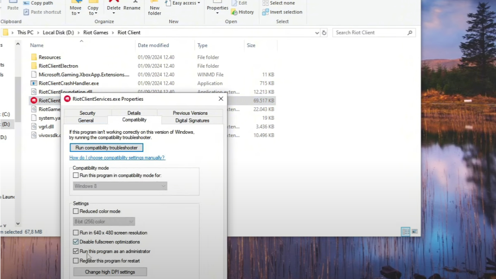
Task: Open the Copy to ribbon dropdown
Action: (93, 9)
